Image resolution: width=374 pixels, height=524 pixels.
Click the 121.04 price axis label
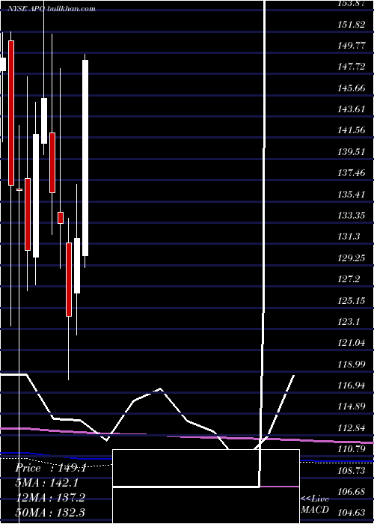coord(352,343)
